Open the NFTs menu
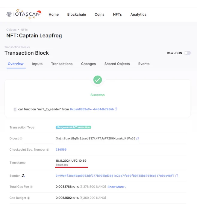197x204 pixels. (117, 14)
